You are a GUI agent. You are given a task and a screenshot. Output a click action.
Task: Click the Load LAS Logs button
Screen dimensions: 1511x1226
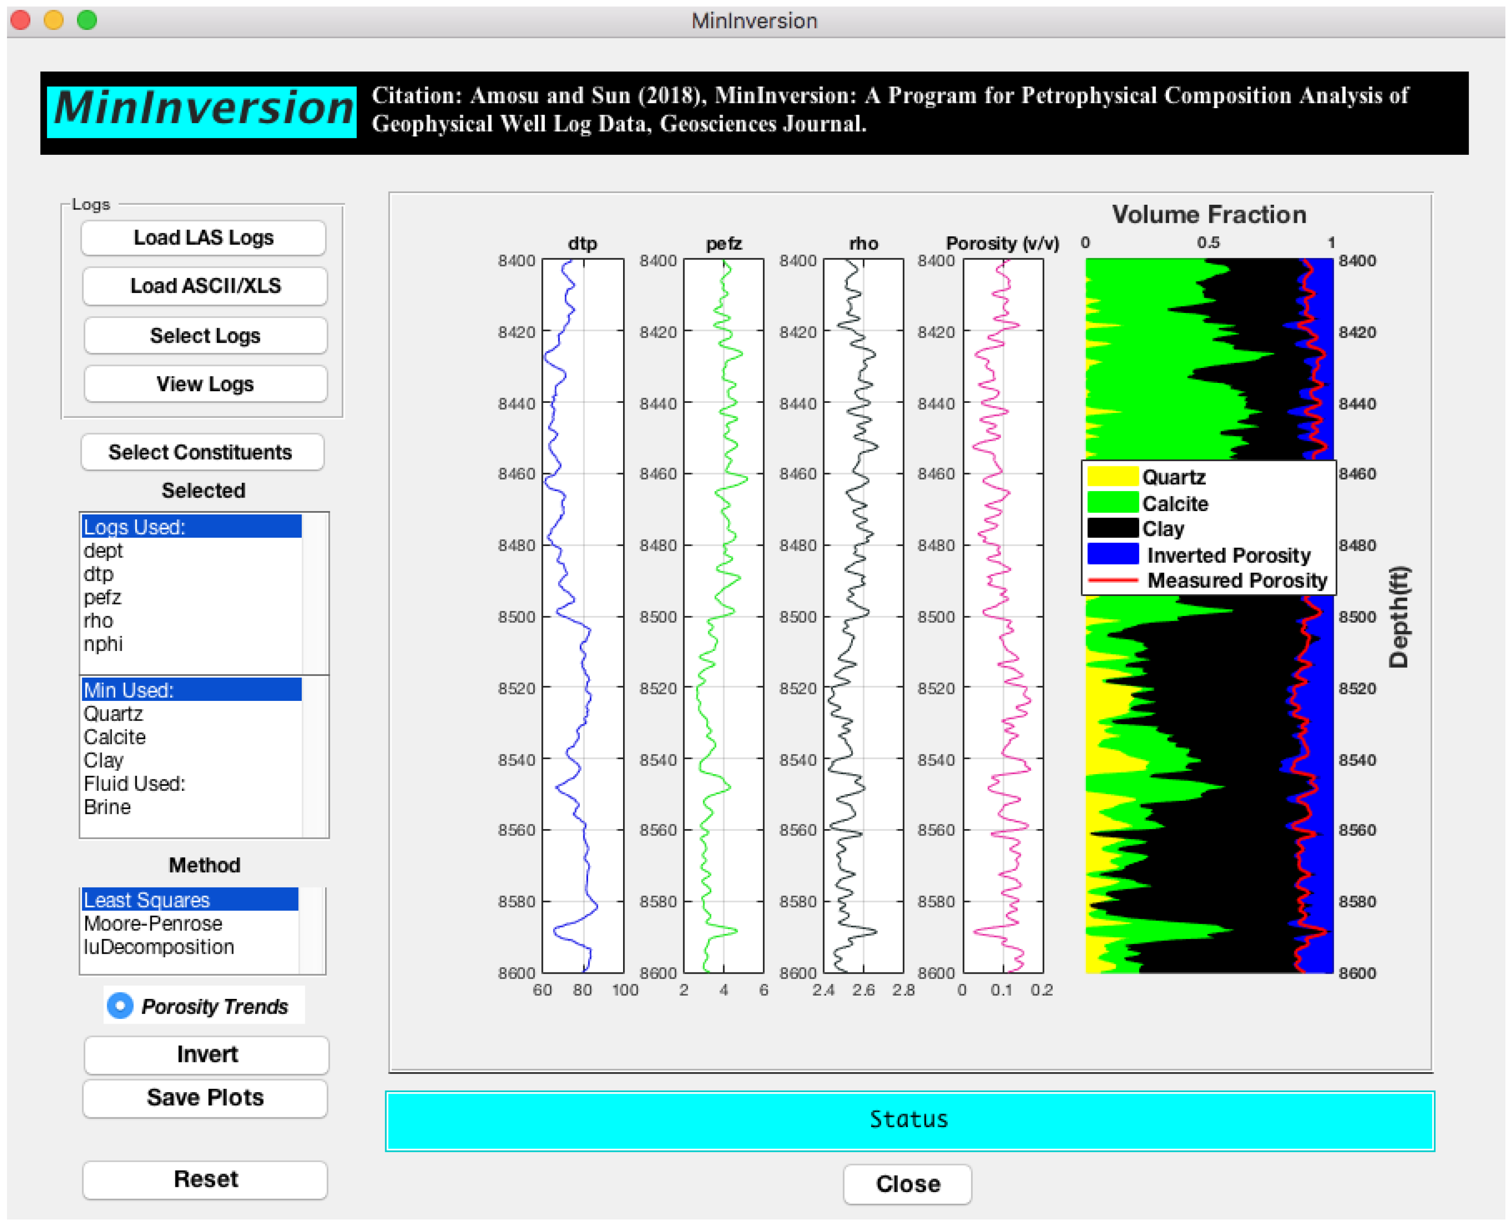pos(203,237)
